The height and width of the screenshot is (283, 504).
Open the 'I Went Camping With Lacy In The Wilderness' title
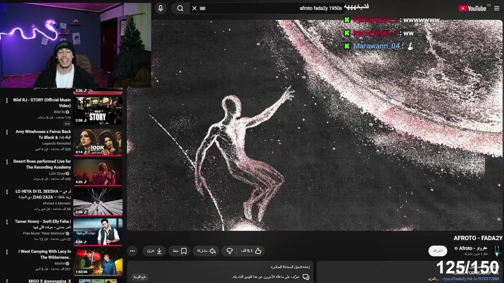coord(44,254)
